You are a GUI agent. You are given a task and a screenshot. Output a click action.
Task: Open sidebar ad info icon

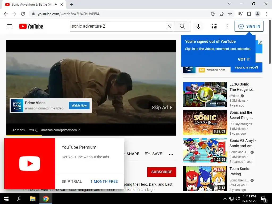pyautogui.click(x=260, y=42)
